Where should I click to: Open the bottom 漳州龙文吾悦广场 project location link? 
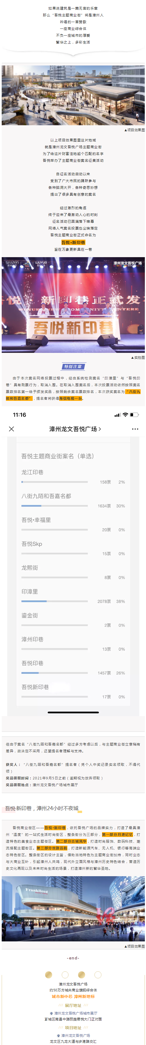(x=76, y=1035)
